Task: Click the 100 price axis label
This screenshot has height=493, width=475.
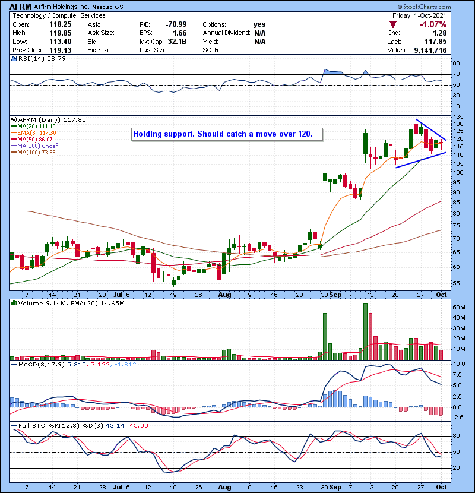Action: 458,173
